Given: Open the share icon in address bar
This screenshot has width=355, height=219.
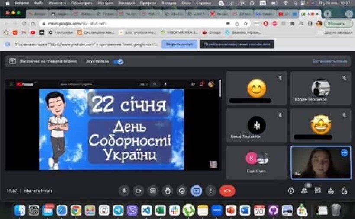Looking at the screenshot, I should 237,23.
